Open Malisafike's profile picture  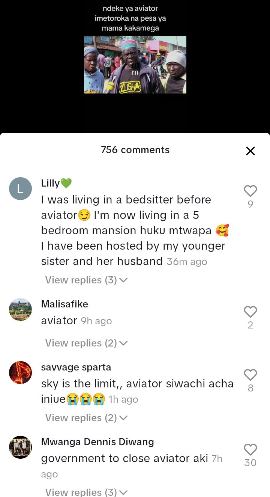[20, 309]
